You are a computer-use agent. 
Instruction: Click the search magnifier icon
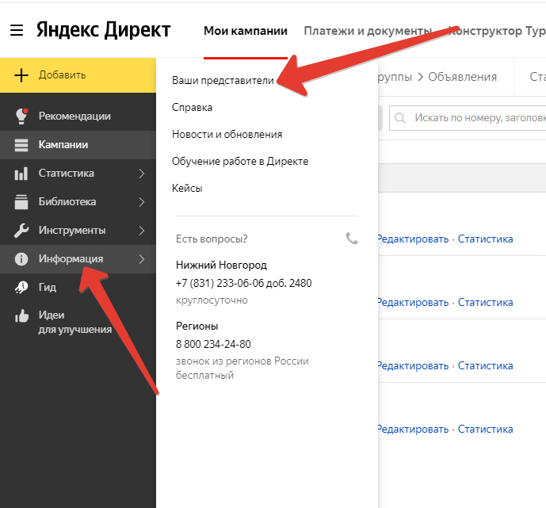coord(399,118)
